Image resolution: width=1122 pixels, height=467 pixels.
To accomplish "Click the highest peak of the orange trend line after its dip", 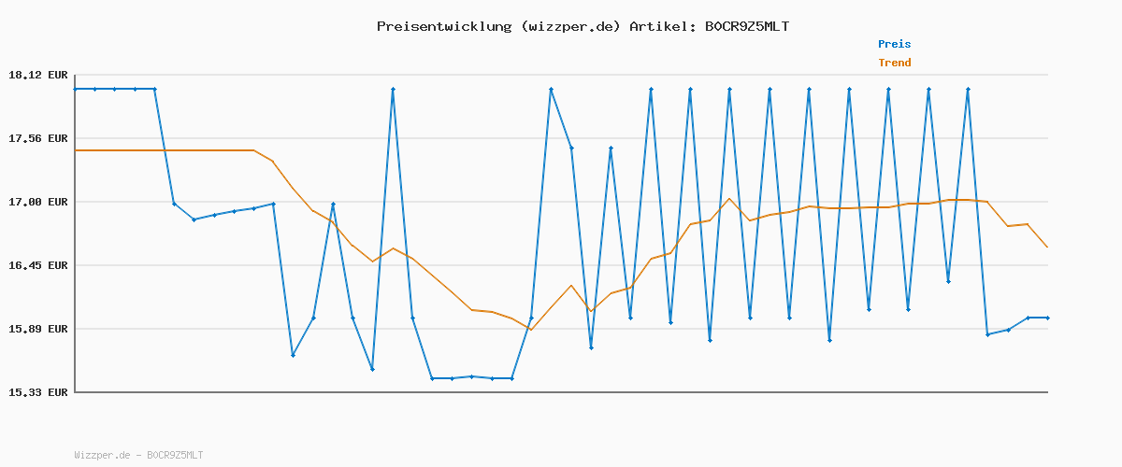I will [x=729, y=198].
